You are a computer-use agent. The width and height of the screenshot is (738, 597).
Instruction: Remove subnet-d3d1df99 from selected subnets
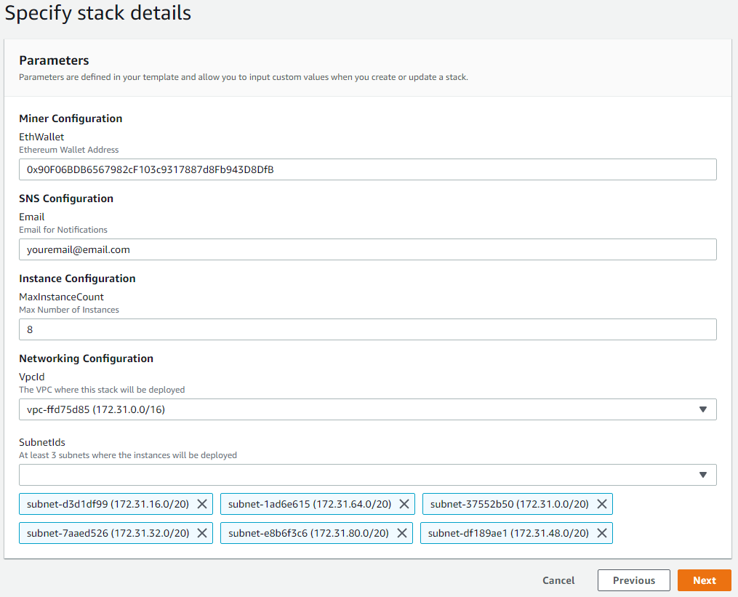click(x=202, y=503)
